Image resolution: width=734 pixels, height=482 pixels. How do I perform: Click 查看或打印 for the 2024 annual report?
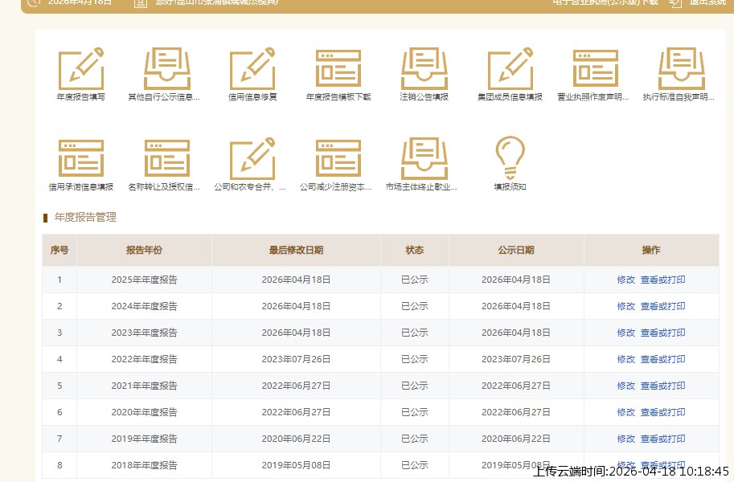click(x=662, y=307)
